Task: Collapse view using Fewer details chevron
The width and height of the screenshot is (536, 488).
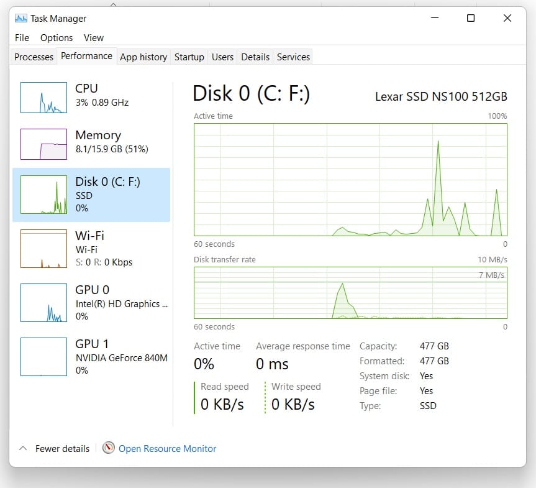Action: click(23, 448)
